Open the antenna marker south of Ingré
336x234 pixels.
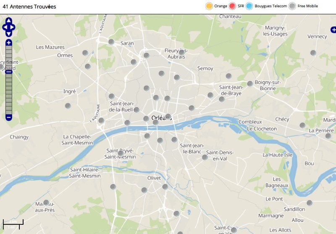(x=68, y=106)
